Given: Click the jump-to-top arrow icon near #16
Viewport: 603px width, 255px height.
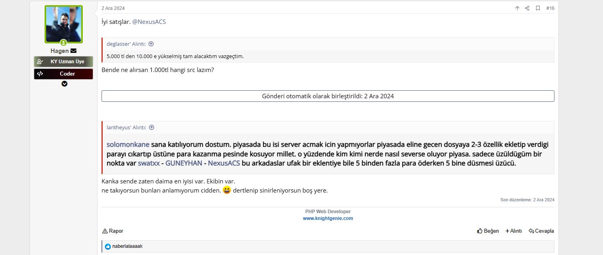Looking at the screenshot, I should pos(517,8).
